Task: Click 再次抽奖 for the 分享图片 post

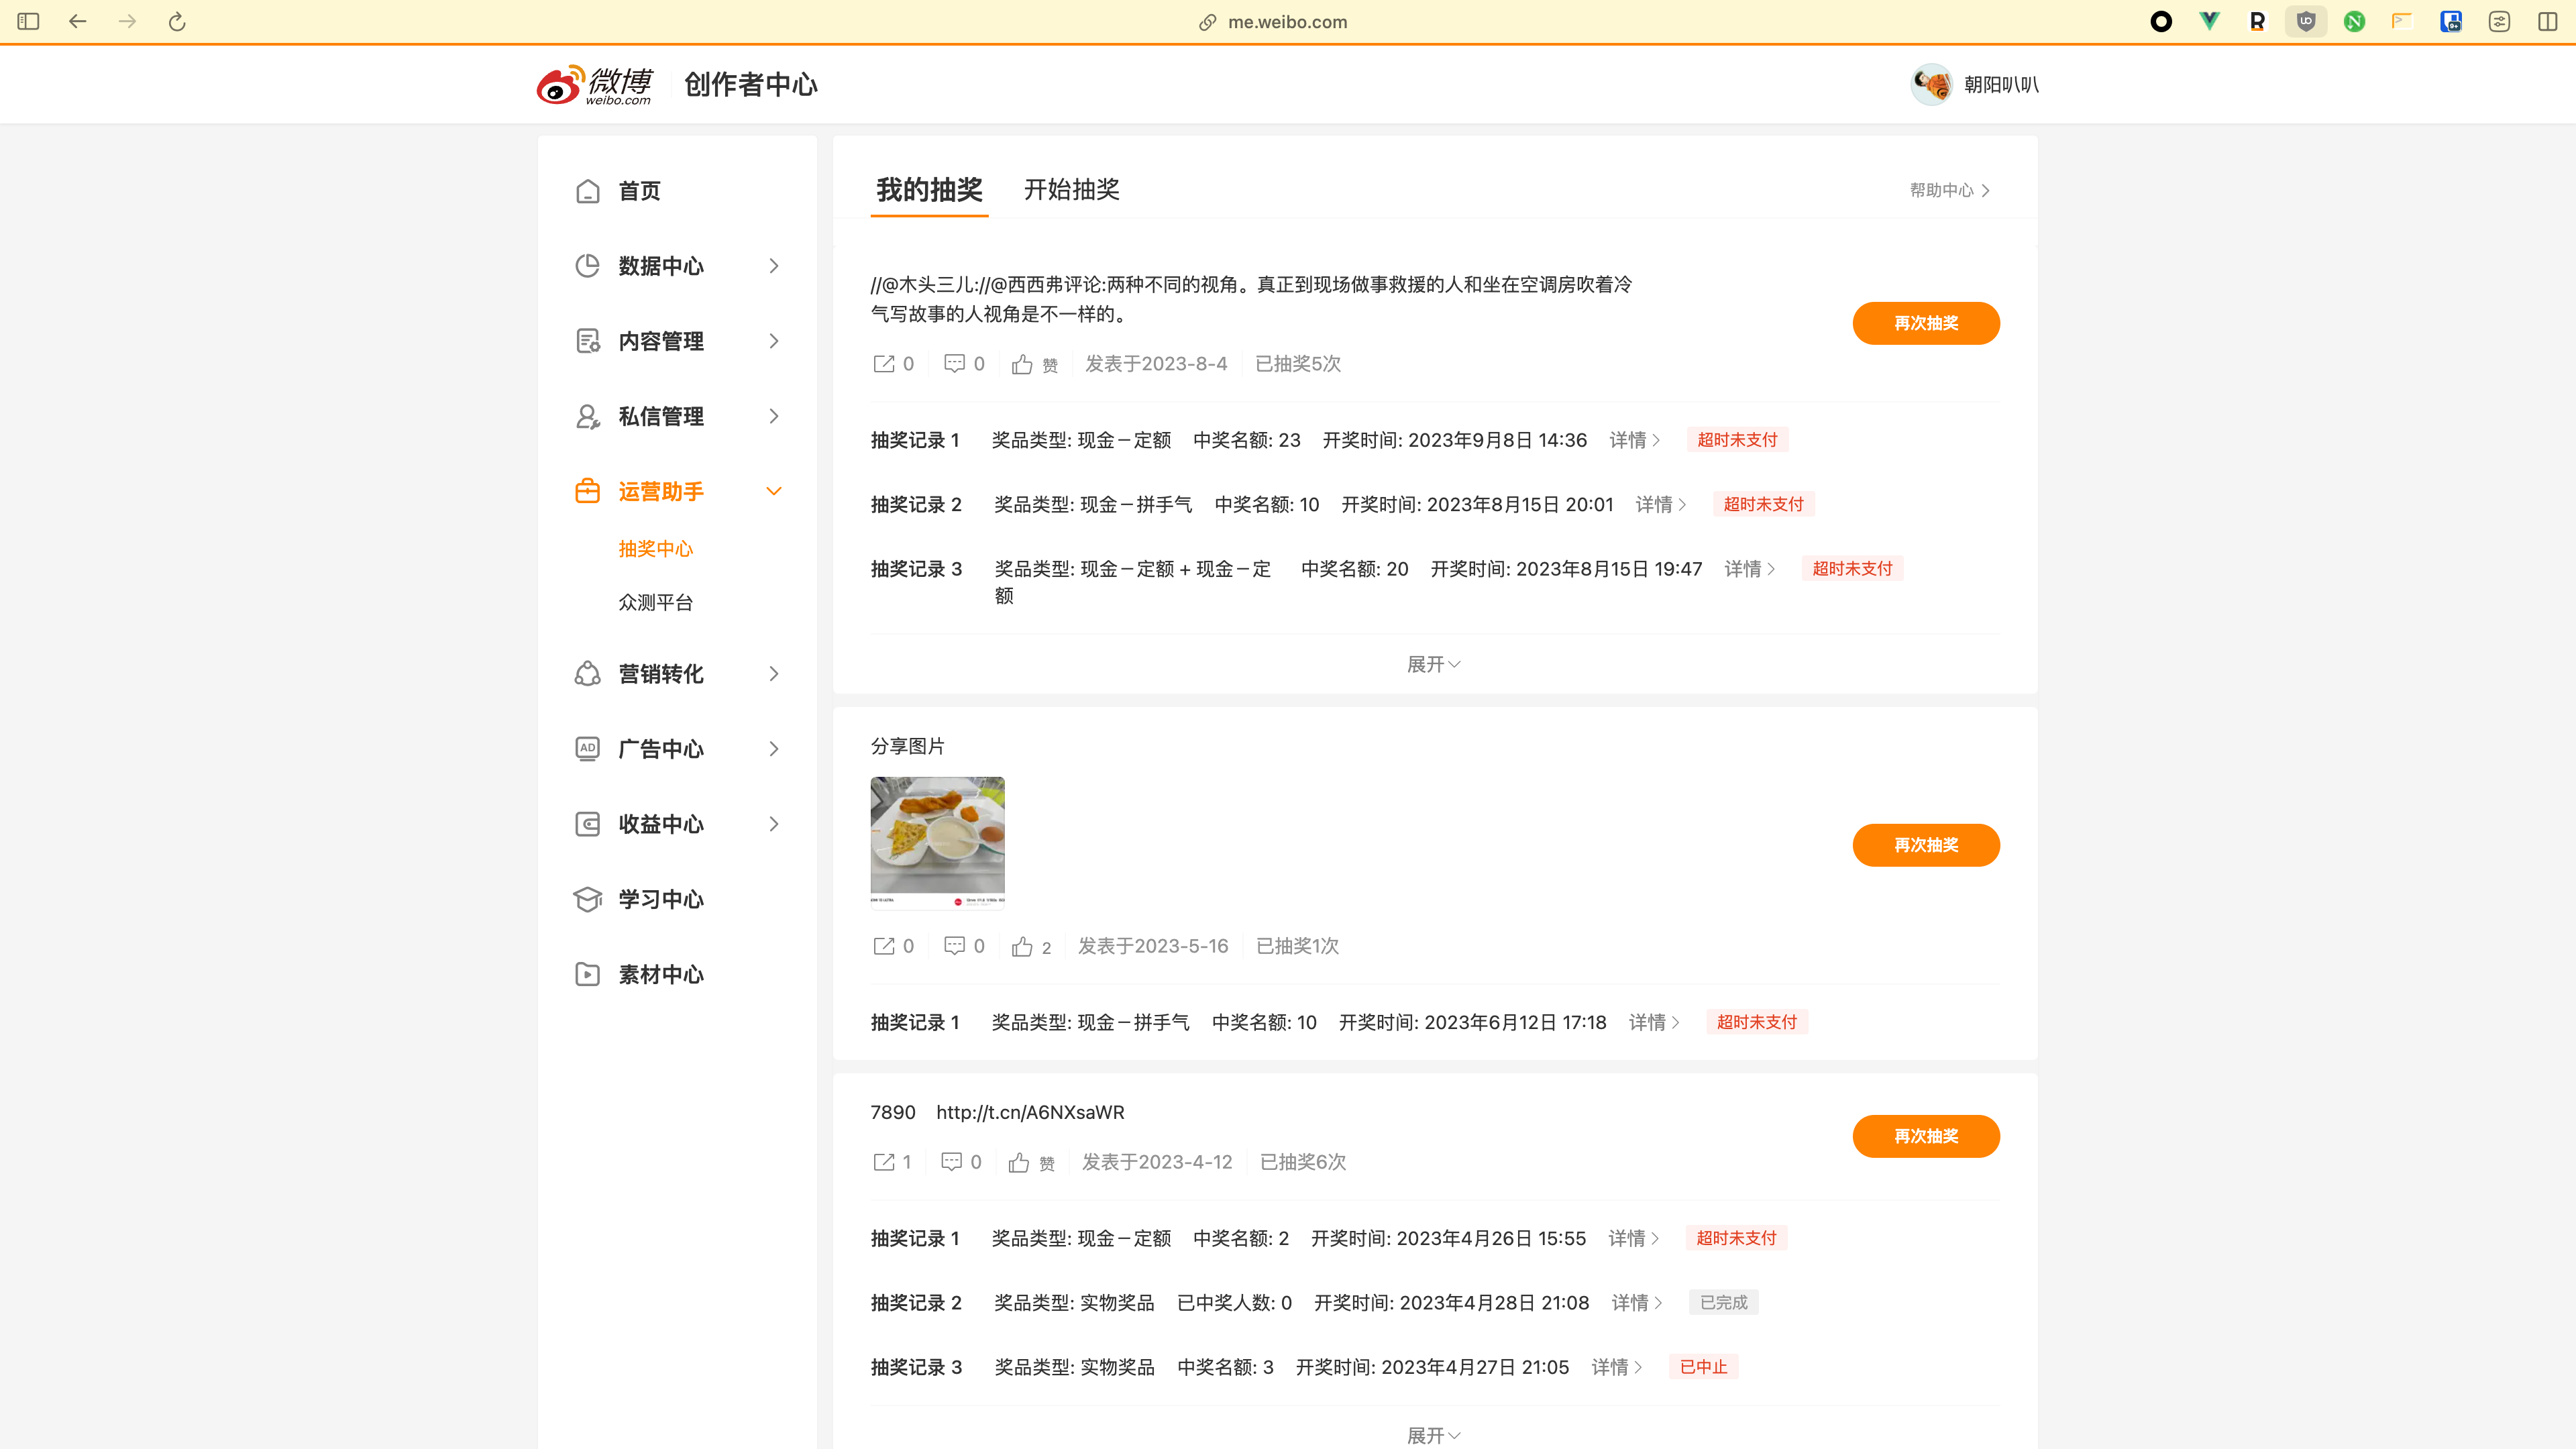Action: (1925, 845)
